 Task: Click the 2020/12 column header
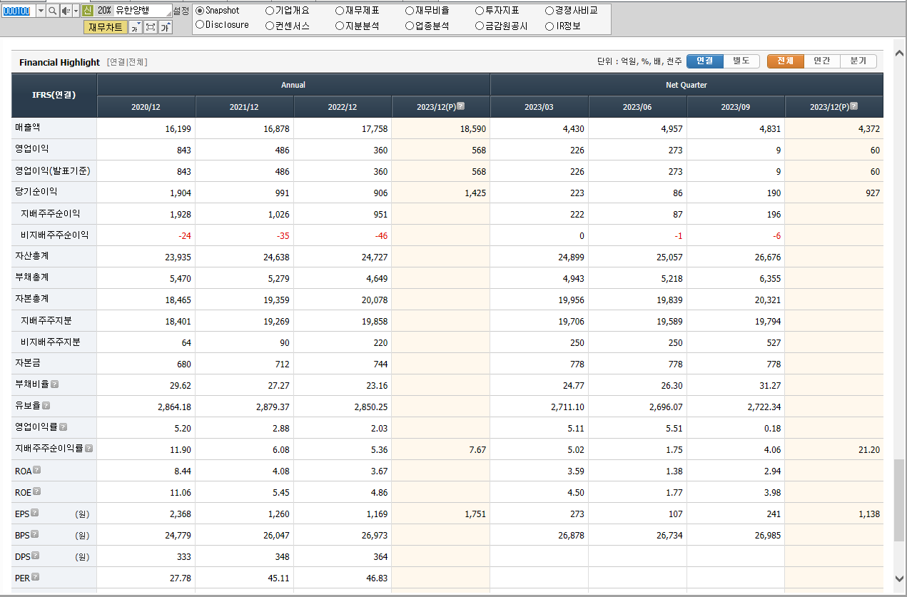pyautogui.click(x=146, y=107)
